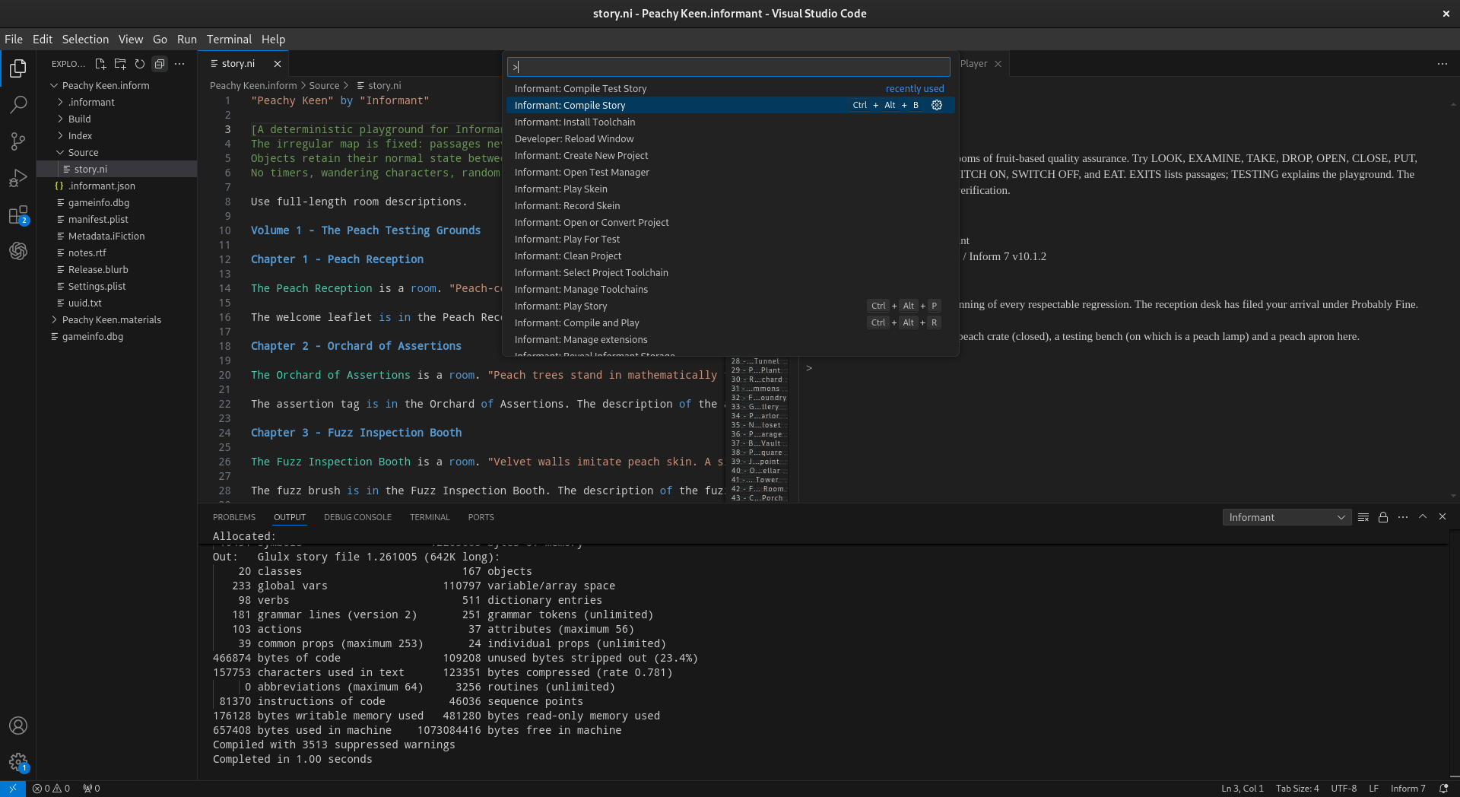Open the ChatGPT sidebar icon

tap(18, 251)
